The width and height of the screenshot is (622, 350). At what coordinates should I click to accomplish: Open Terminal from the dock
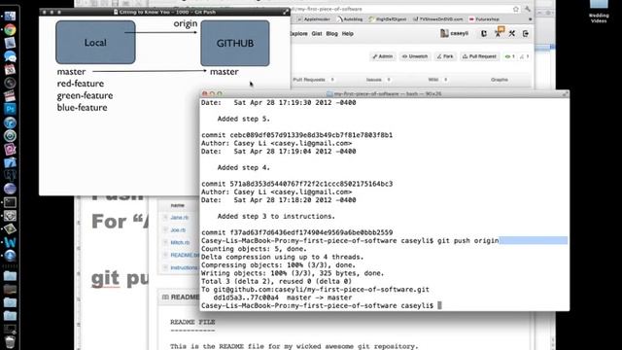(x=10, y=202)
